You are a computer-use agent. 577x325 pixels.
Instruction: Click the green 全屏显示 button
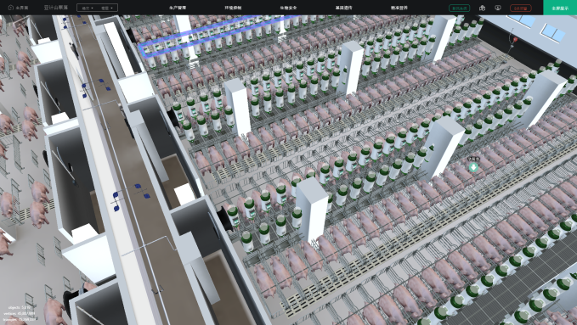560,8
